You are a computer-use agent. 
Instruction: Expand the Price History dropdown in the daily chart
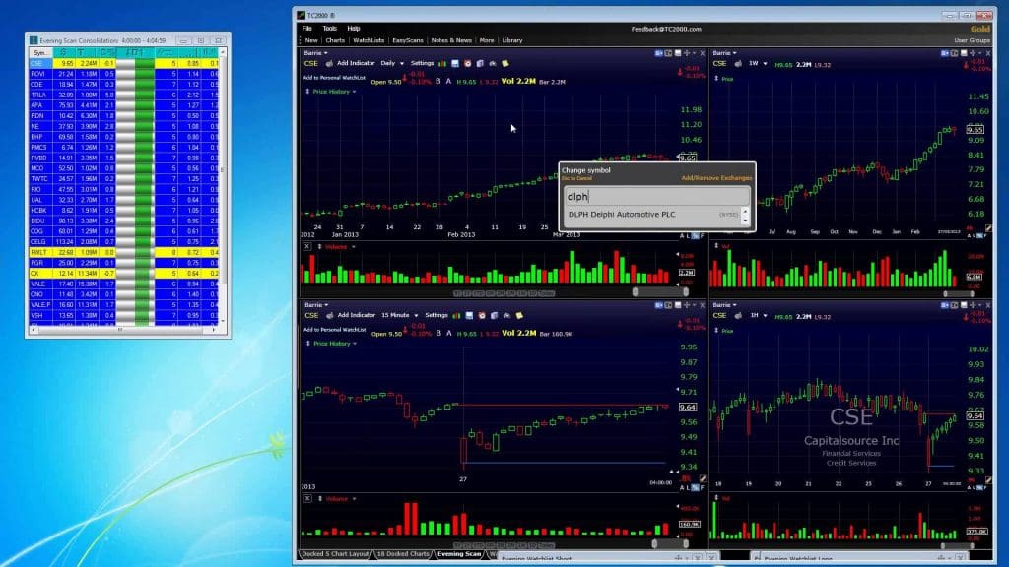click(334, 92)
